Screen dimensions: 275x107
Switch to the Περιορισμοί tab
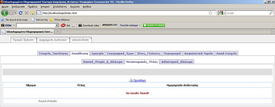point(172,54)
